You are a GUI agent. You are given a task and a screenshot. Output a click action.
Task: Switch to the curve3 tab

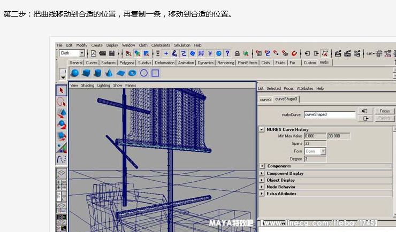click(265, 99)
